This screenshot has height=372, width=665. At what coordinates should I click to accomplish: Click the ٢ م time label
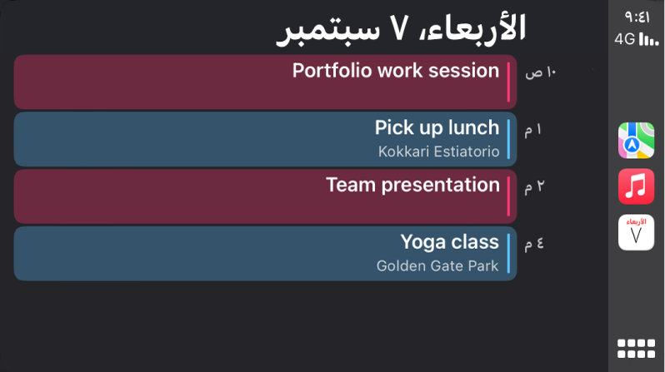(x=533, y=186)
